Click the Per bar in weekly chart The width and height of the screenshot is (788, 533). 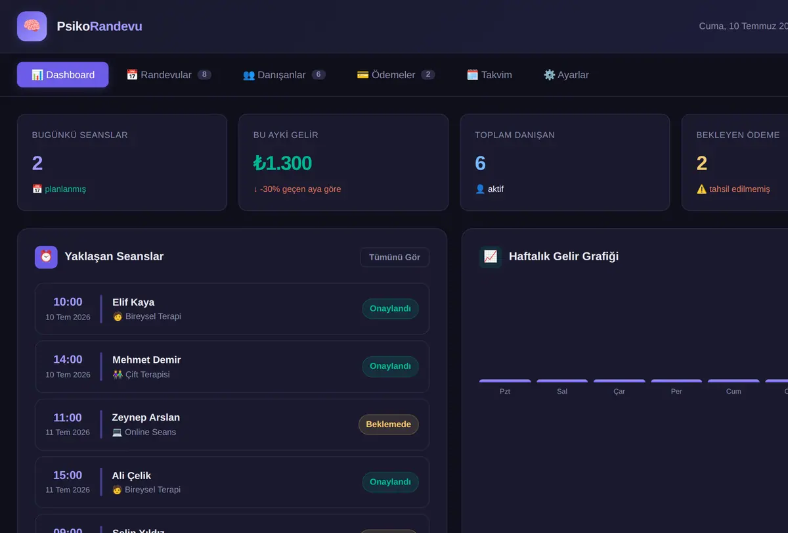point(676,381)
